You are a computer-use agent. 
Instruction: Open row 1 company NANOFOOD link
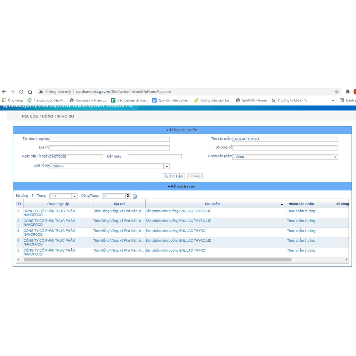click(x=49, y=213)
